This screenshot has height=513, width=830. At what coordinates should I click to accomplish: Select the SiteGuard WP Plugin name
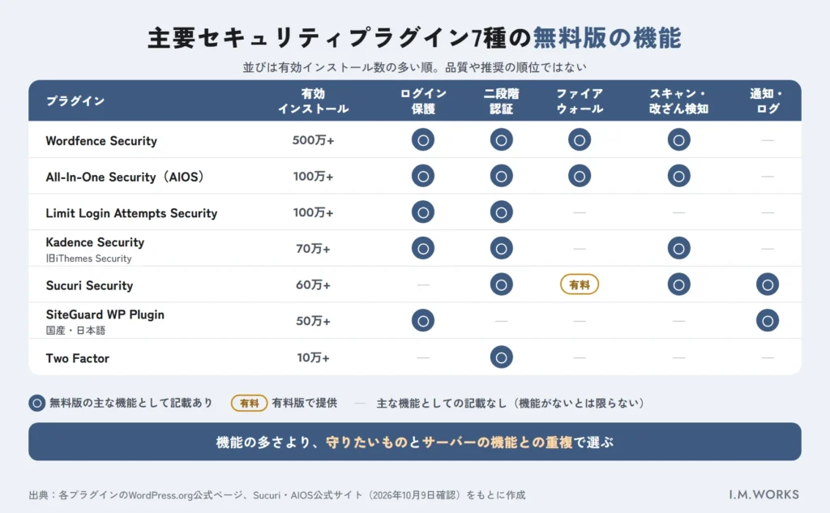click(105, 314)
